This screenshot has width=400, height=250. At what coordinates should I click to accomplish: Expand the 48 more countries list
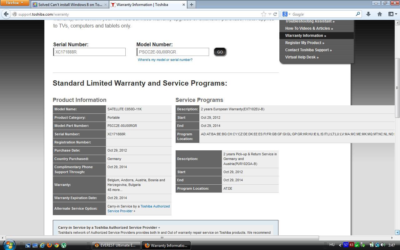[115, 190]
